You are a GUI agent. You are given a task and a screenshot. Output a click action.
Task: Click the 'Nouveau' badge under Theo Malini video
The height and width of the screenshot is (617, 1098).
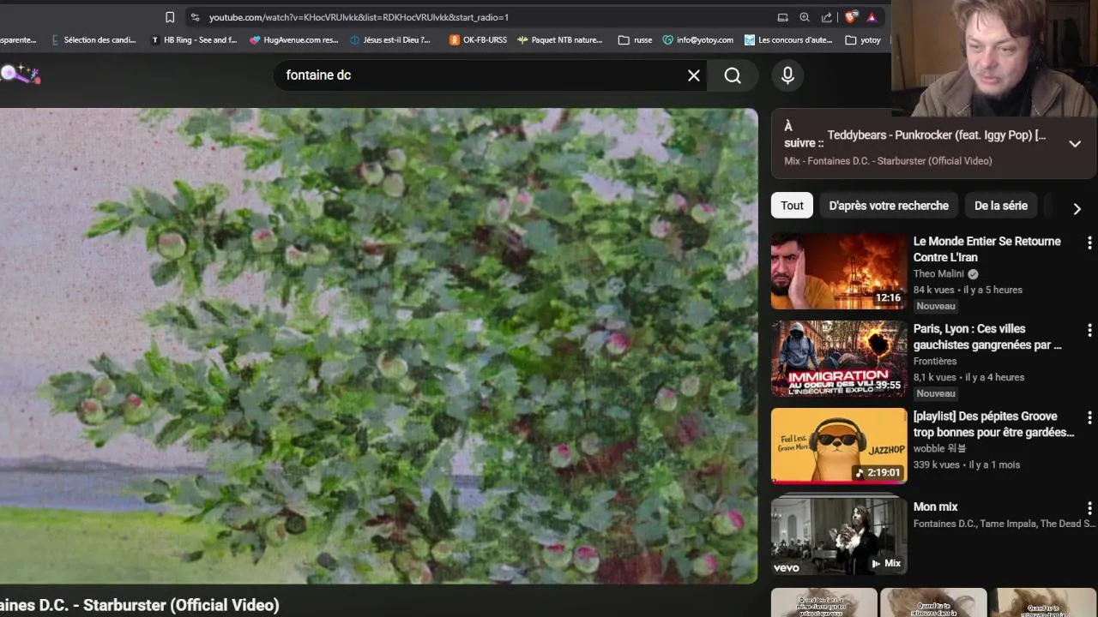click(x=935, y=306)
